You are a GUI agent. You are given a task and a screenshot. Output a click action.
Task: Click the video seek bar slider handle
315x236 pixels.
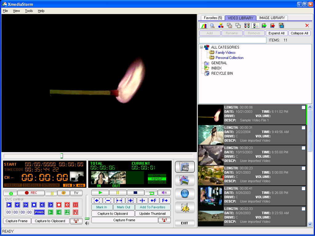tap(62, 156)
